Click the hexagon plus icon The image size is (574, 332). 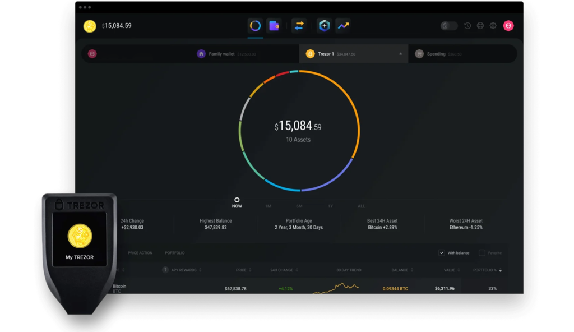[x=324, y=26]
